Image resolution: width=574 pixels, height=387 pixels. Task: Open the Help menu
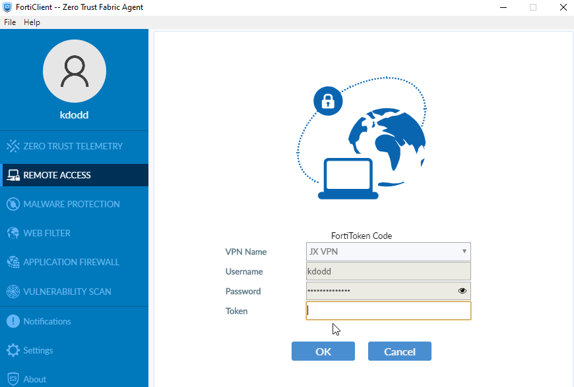pos(32,22)
